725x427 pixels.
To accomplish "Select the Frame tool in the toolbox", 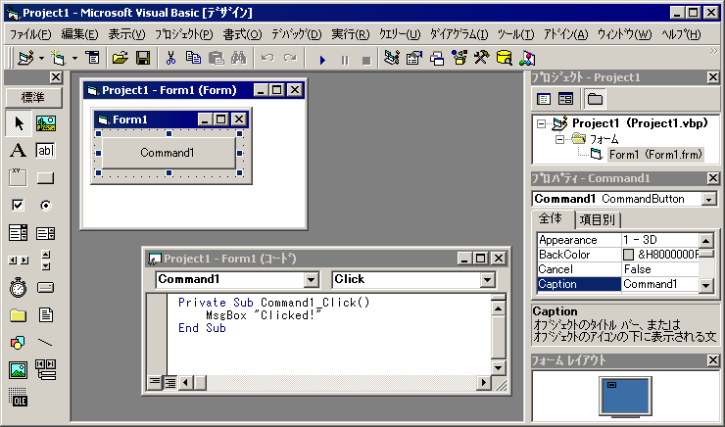I will pyautogui.click(x=19, y=178).
